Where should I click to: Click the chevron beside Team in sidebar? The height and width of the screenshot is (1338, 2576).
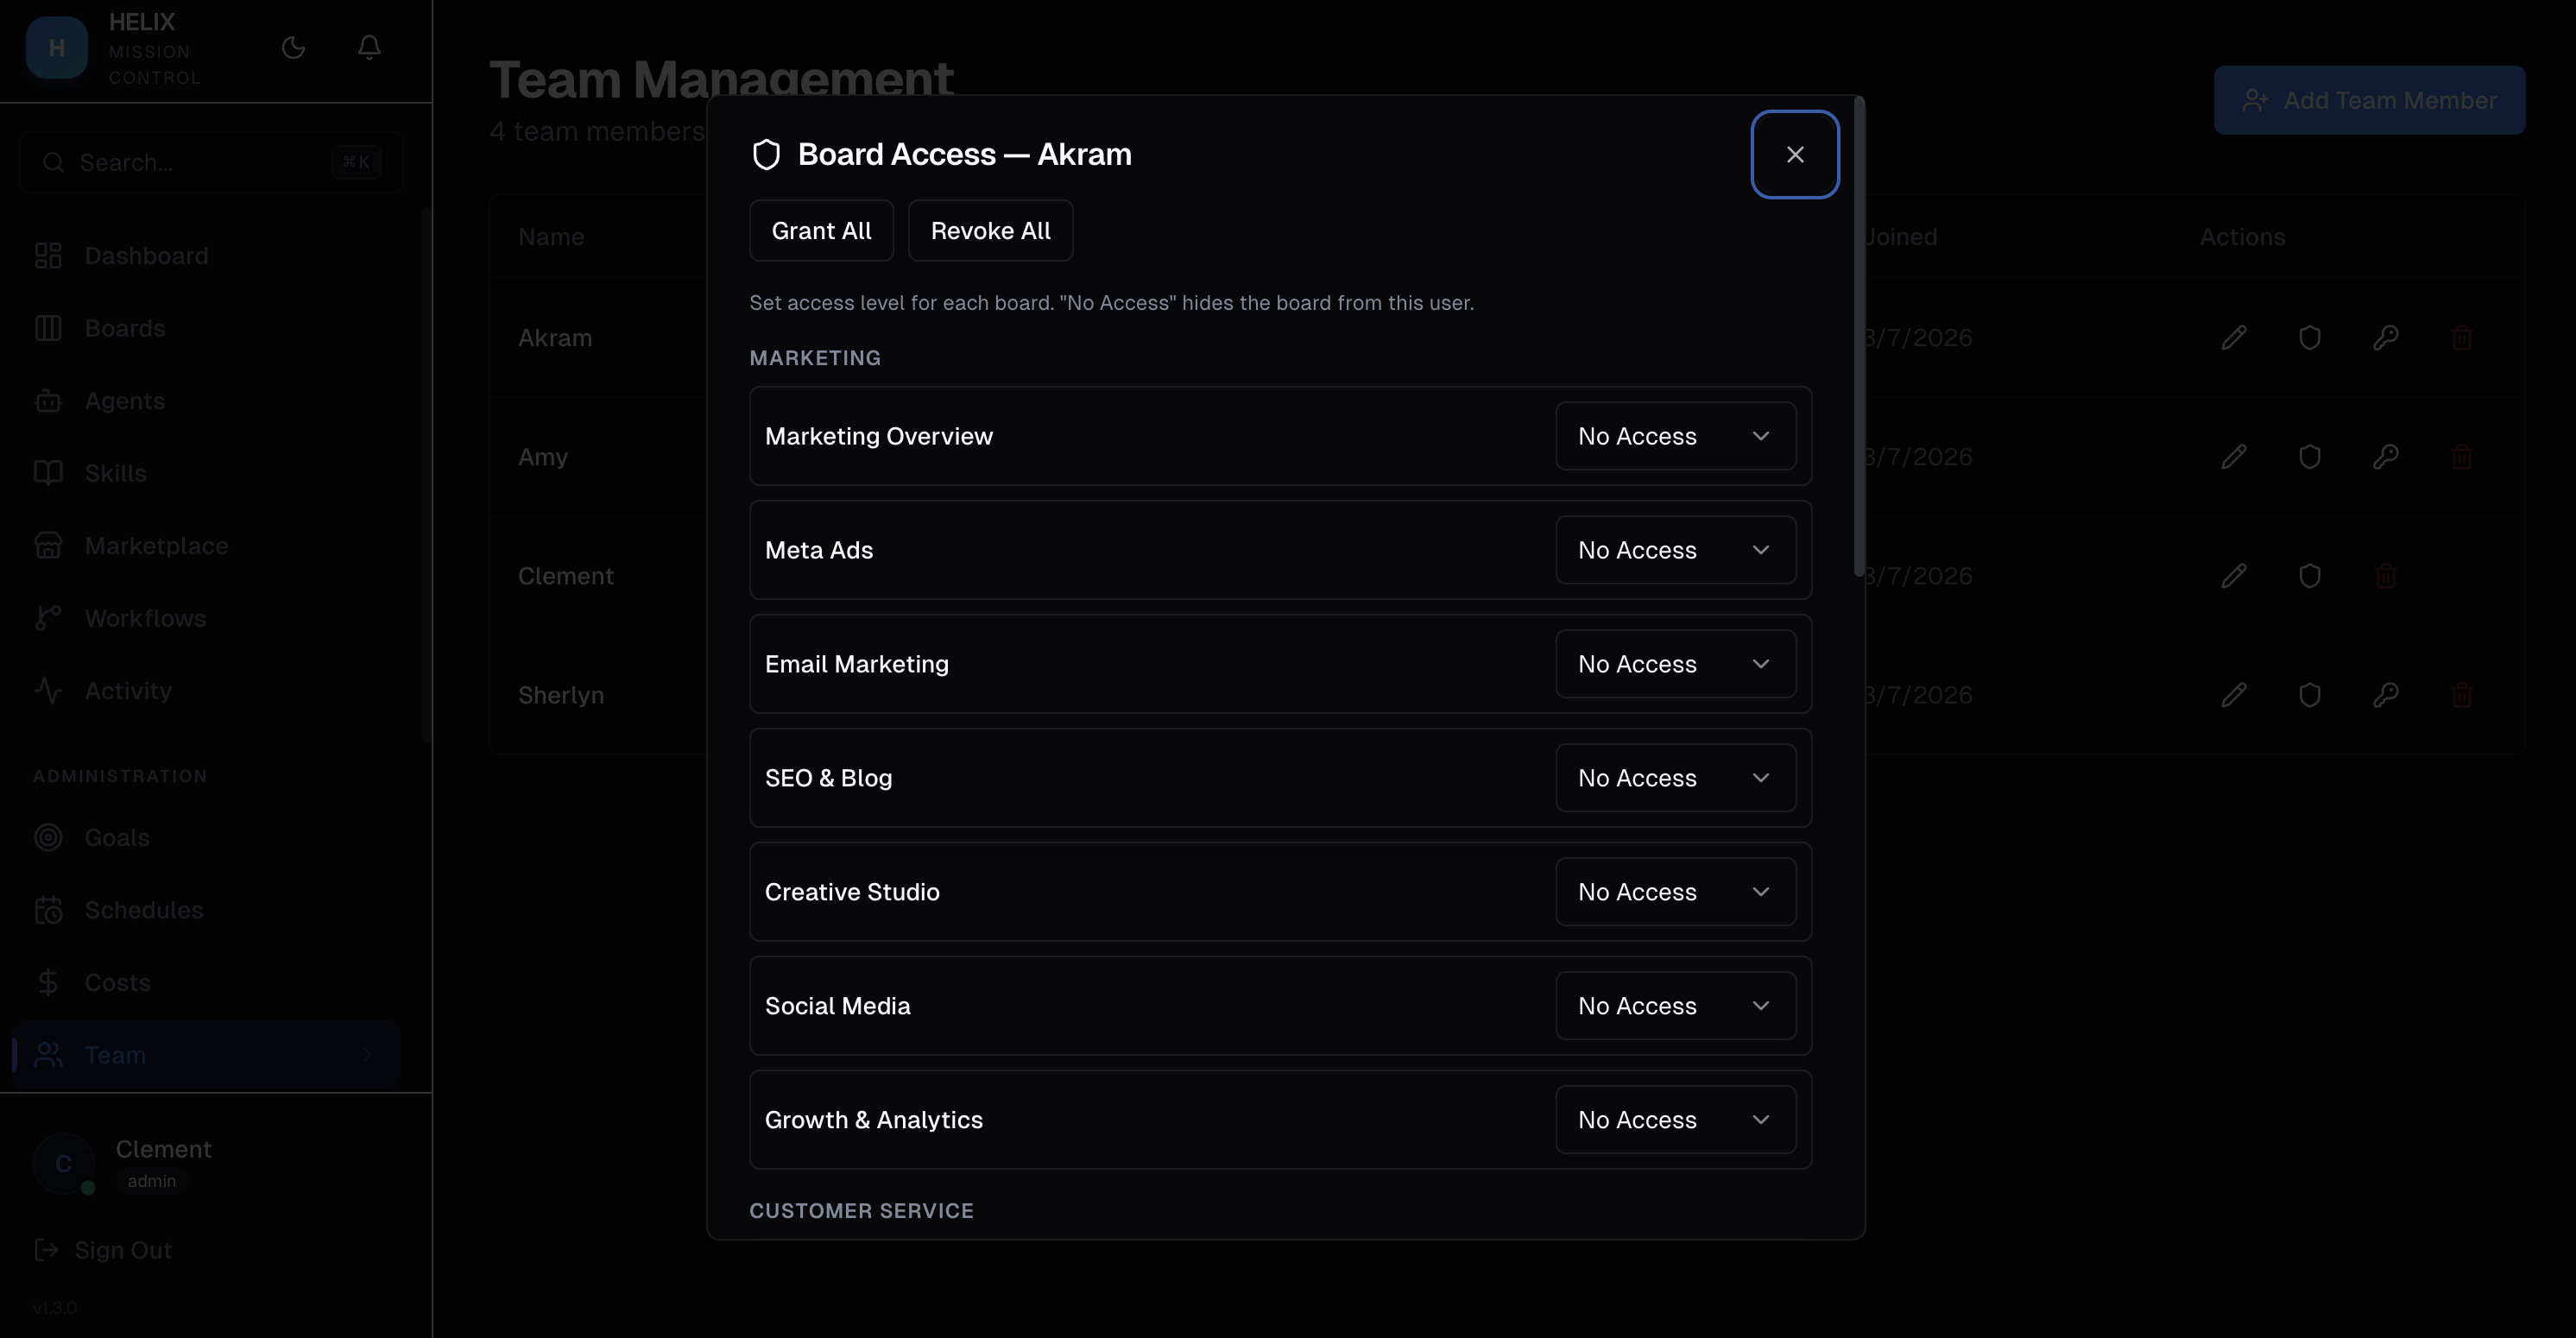[368, 1055]
